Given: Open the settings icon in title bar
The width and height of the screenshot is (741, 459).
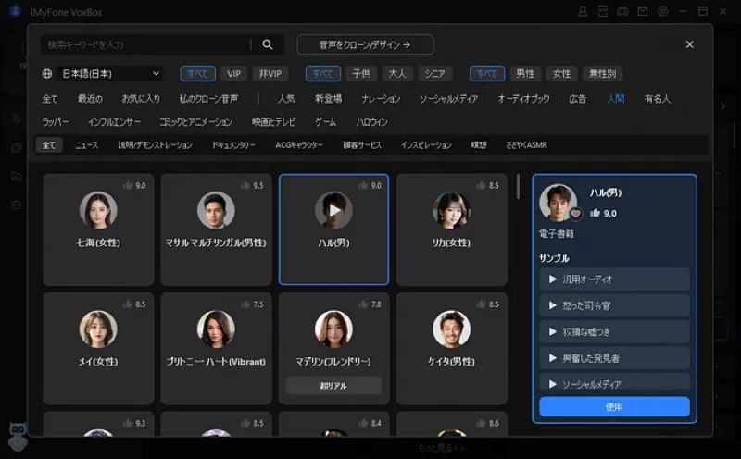Looking at the screenshot, I should [x=663, y=12].
